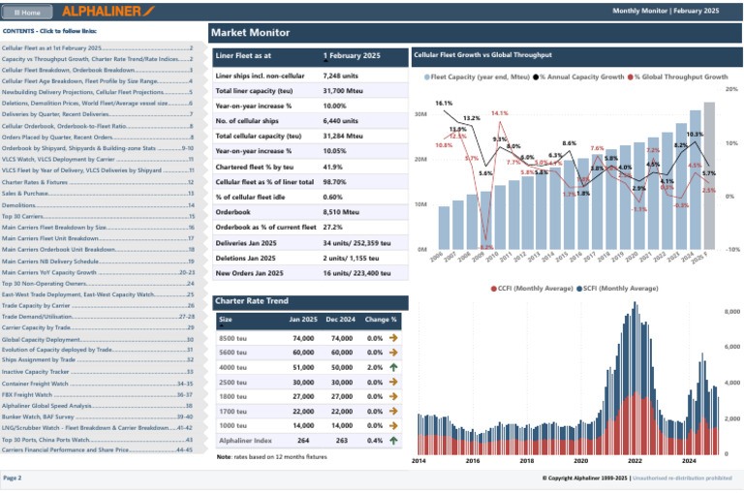
Task: Open Orderbook by Shipyard link
Action: point(97,148)
